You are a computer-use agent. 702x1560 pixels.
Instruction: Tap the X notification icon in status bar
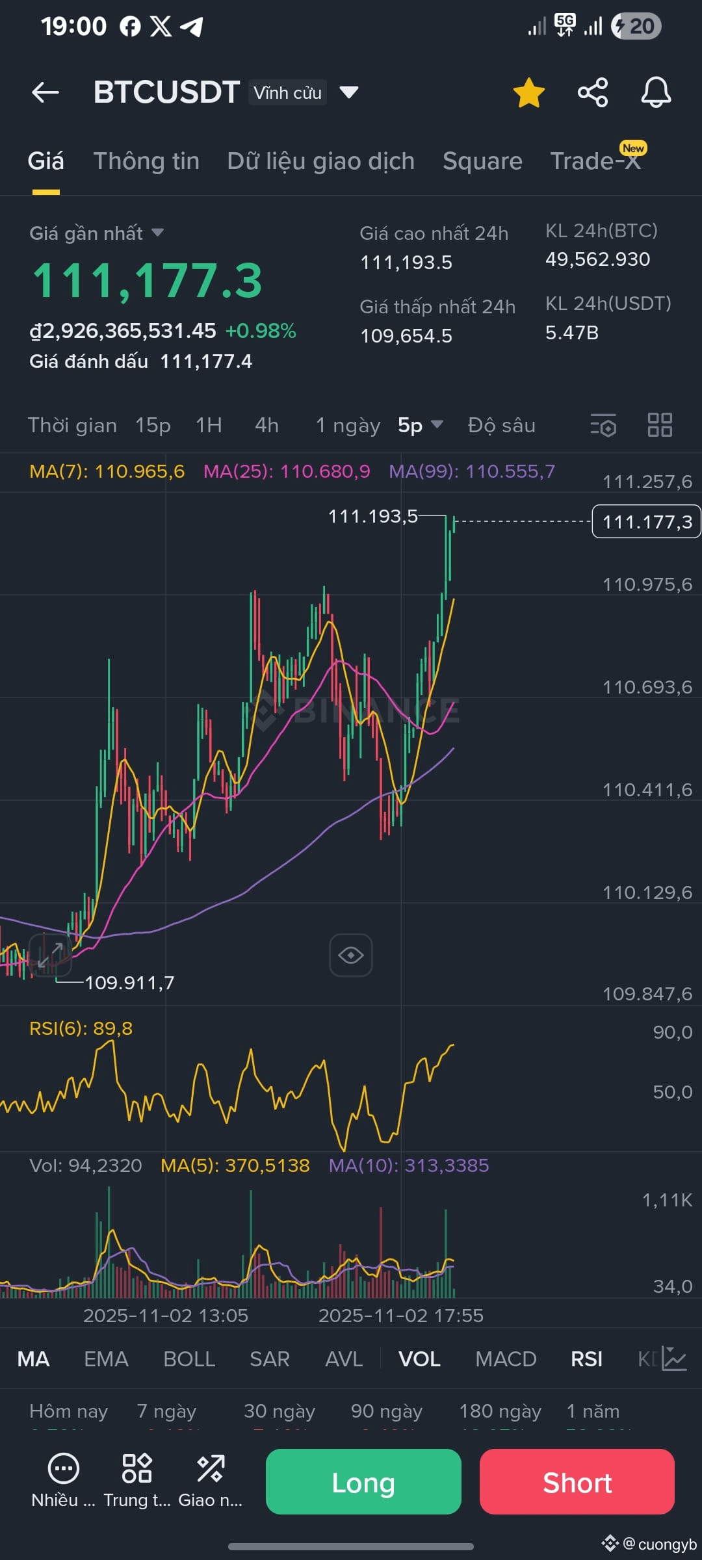[x=161, y=27]
